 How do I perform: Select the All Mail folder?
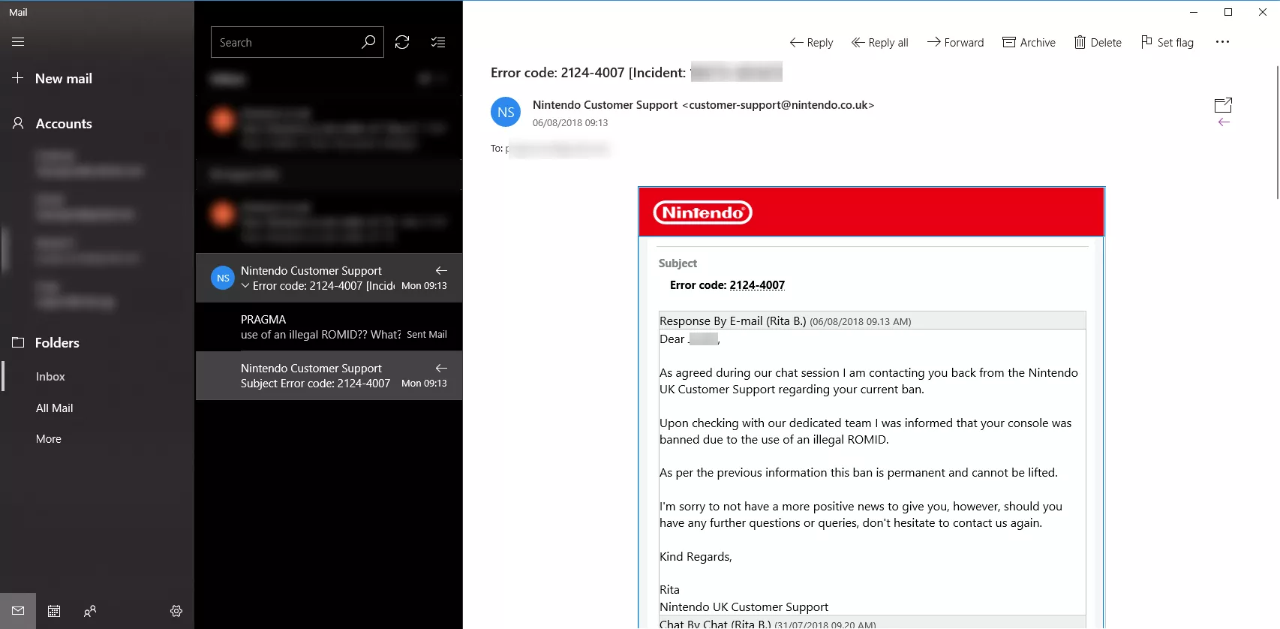point(54,408)
